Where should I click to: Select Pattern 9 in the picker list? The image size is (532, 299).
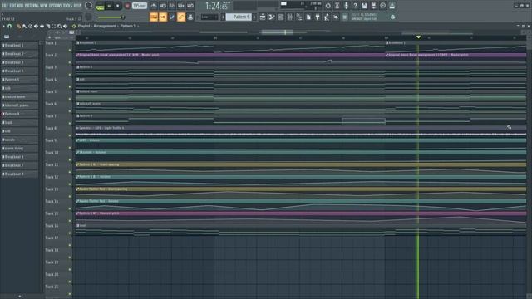click(20, 114)
